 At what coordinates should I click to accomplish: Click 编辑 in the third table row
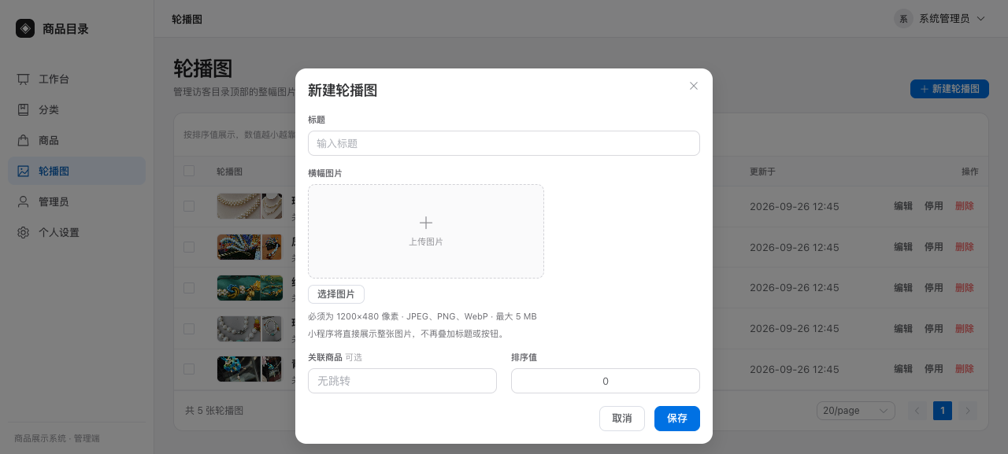(x=903, y=288)
